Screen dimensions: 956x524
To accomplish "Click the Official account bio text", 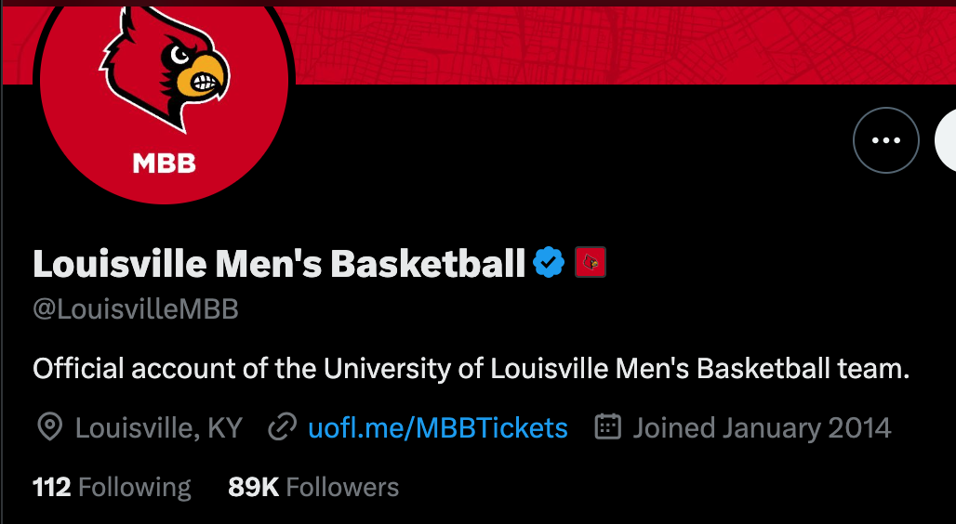I will (x=471, y=369).
